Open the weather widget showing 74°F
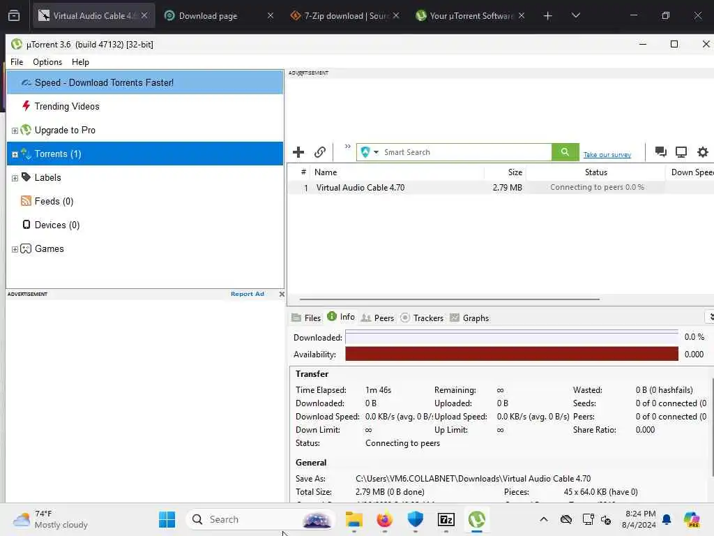The width and height of the screenshot is (714, 536). [50, 519]
